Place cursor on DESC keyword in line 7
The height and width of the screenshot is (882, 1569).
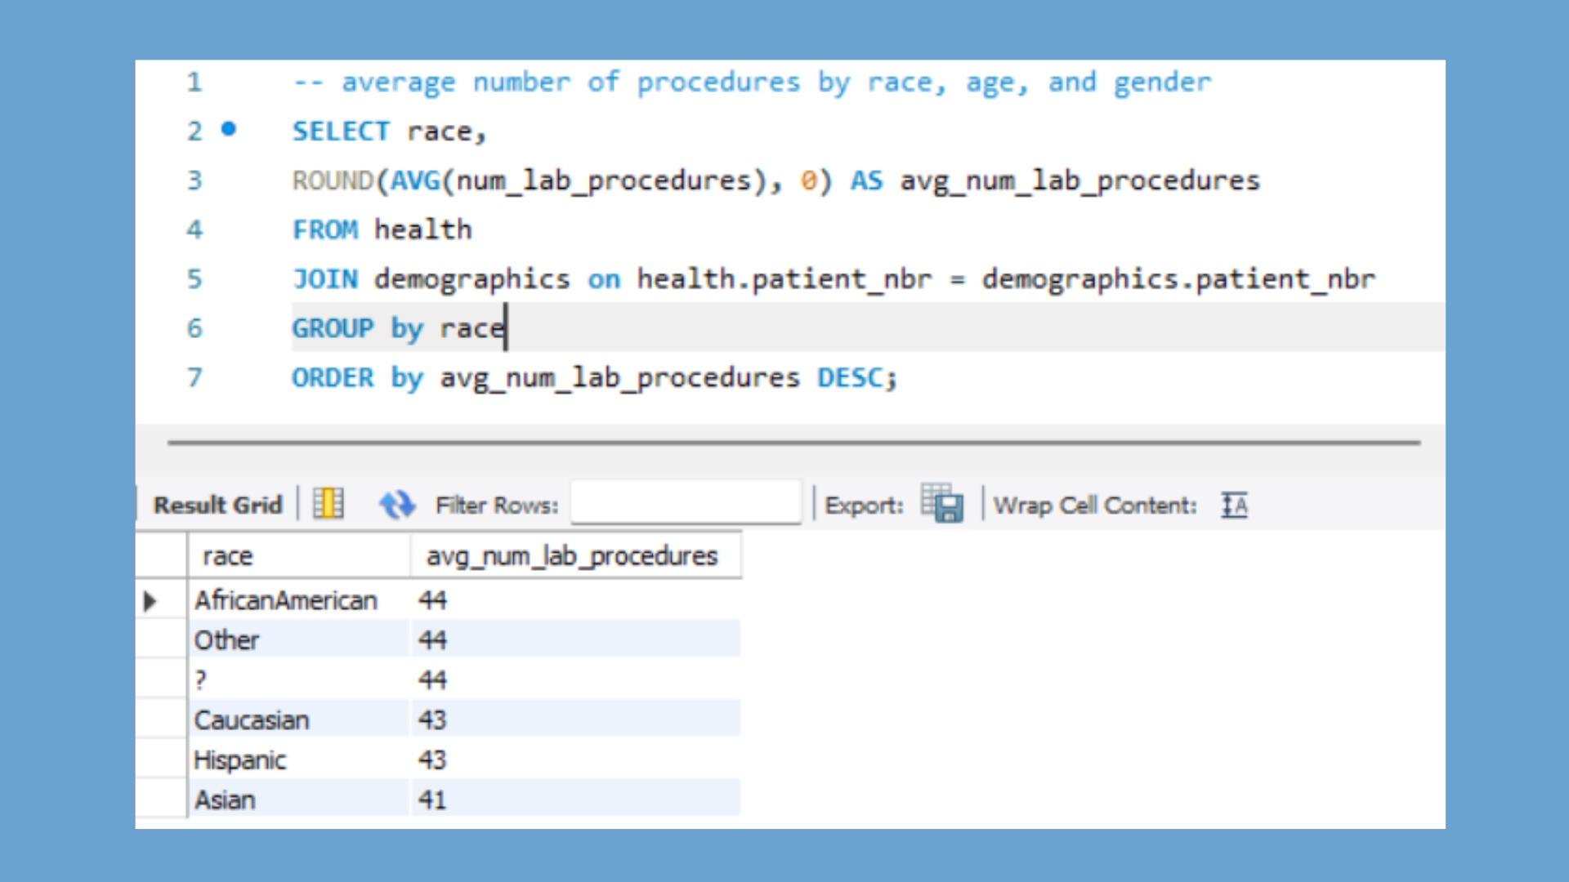[x=850, y=377]
